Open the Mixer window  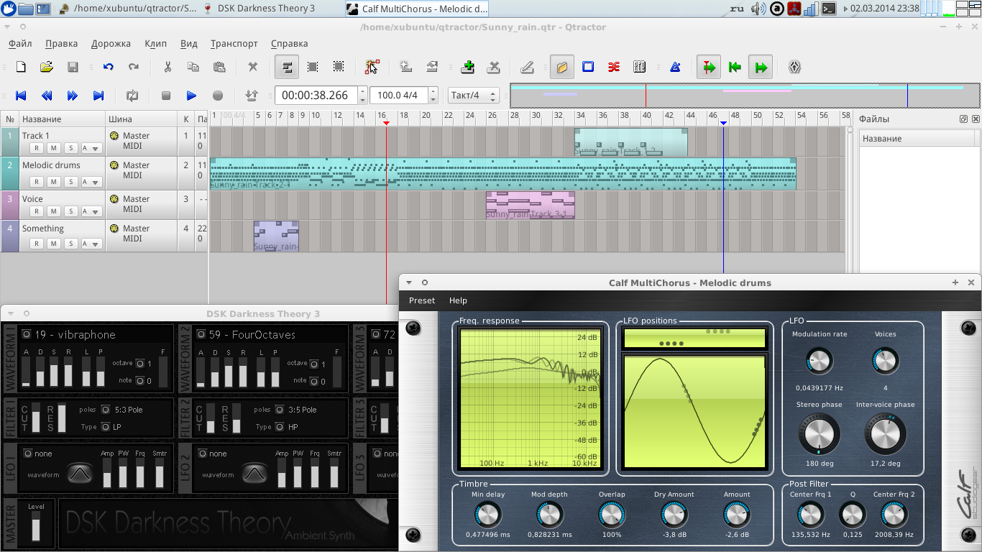point(640,67)
